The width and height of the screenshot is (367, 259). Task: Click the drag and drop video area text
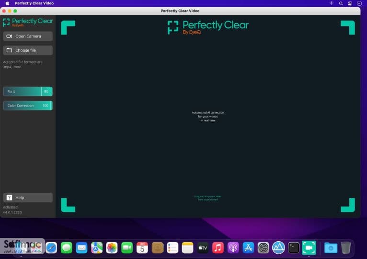208,198
